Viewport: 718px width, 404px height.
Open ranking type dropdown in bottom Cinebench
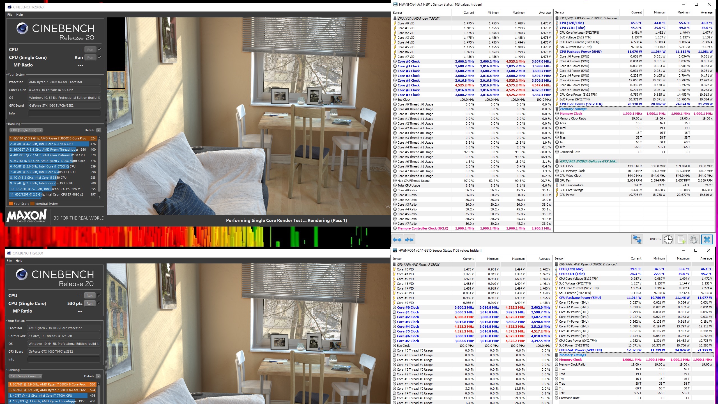(x=26, y=376)
